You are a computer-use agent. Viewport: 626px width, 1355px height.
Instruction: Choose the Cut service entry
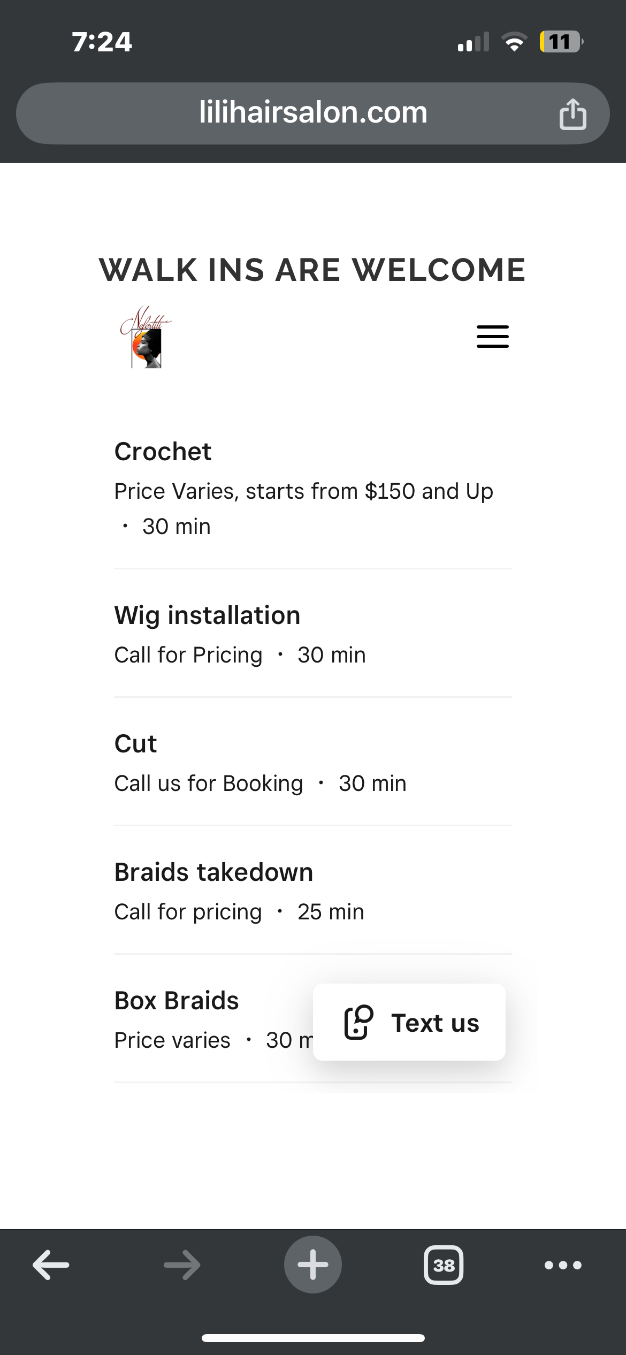point(136,744)
